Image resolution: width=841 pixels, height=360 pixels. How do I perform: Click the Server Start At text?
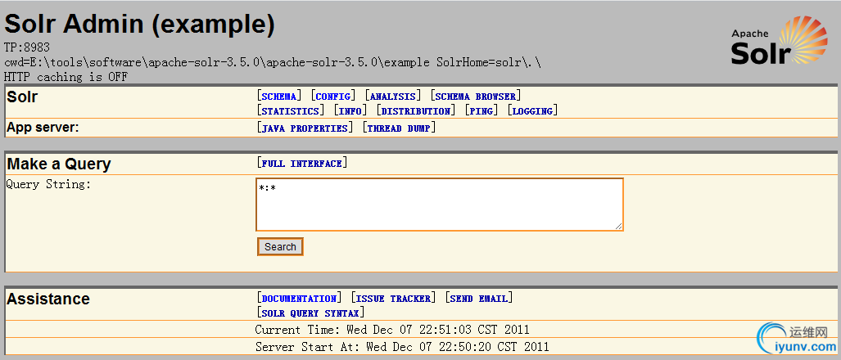[402, 347]
